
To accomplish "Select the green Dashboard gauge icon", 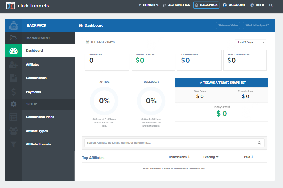I will click(13, 51).
